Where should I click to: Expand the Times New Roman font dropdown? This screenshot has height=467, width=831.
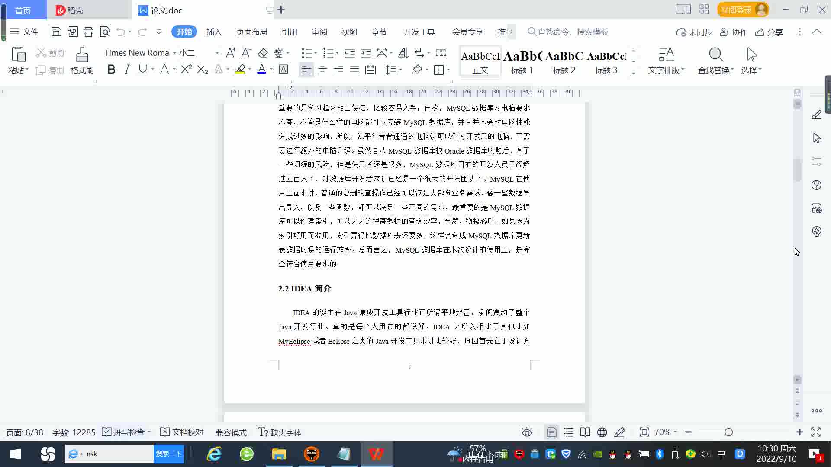click(174, 53)
